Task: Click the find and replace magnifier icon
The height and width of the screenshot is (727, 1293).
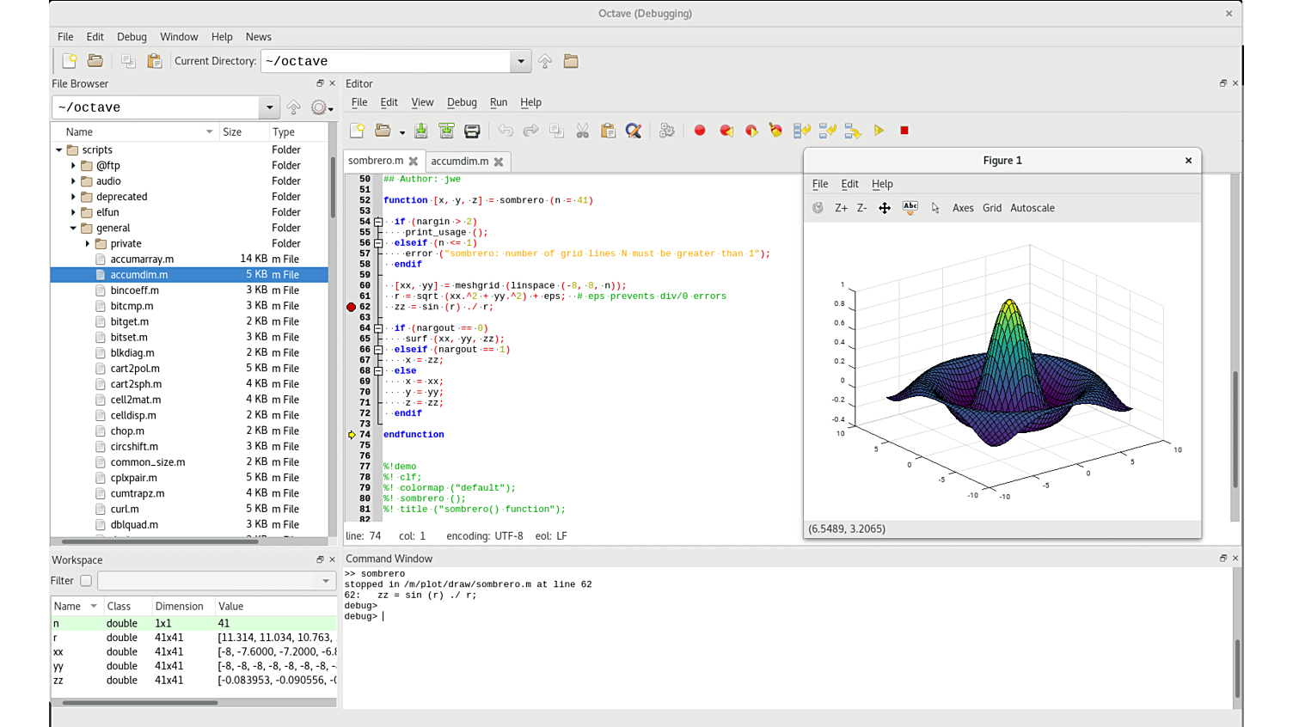Action: click(634, 131)
